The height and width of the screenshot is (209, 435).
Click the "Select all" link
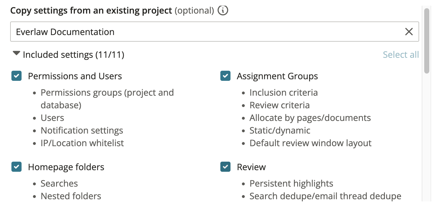(x=401, y=55)
